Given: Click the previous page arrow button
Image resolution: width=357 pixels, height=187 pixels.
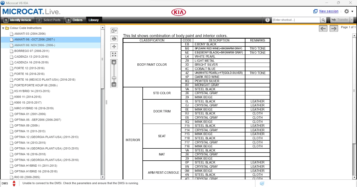Looking at the screenshot, I should tap(323, 28).
